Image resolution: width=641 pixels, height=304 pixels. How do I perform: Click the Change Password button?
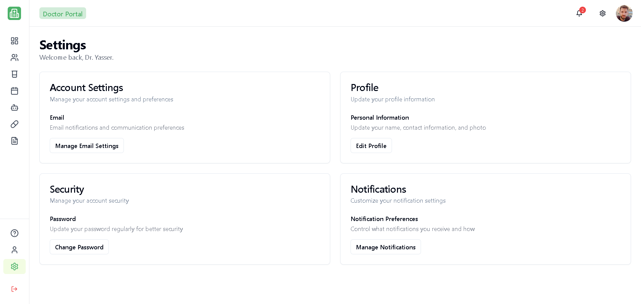(x=79, y=247)
